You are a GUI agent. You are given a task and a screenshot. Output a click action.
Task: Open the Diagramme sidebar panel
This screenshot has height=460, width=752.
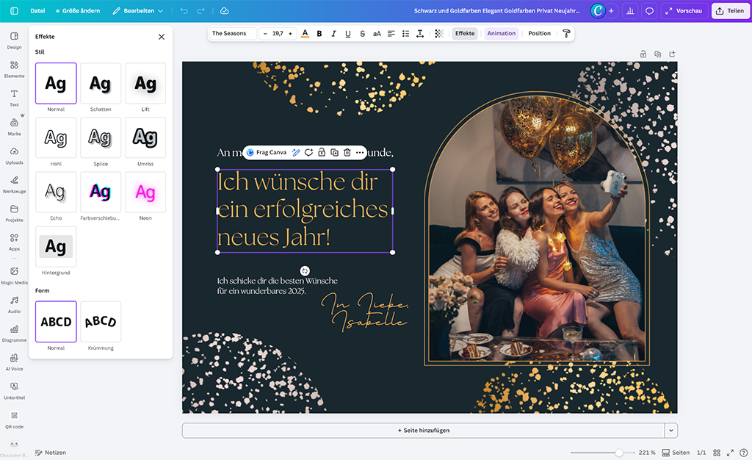(x=15, y=333)
